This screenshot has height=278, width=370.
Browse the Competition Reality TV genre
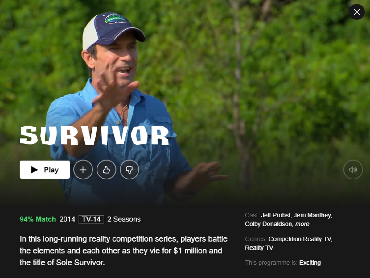pos(300,239)
